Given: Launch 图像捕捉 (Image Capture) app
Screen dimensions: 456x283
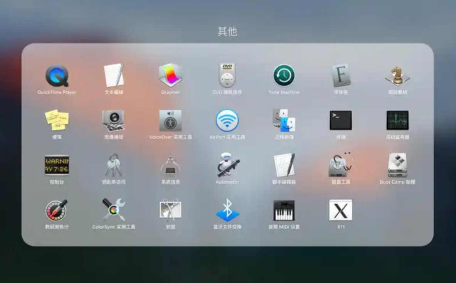Looking at the screenshot, I should click(114, 120).
